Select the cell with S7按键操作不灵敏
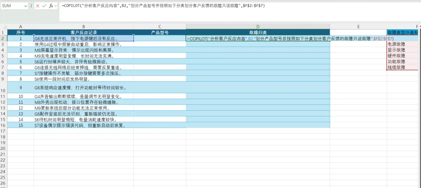Image resolution: width=421 pixels, height=188 pixels. tap(84, 73)
